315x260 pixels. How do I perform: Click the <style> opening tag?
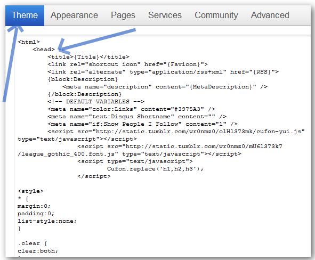coord(30,191)
